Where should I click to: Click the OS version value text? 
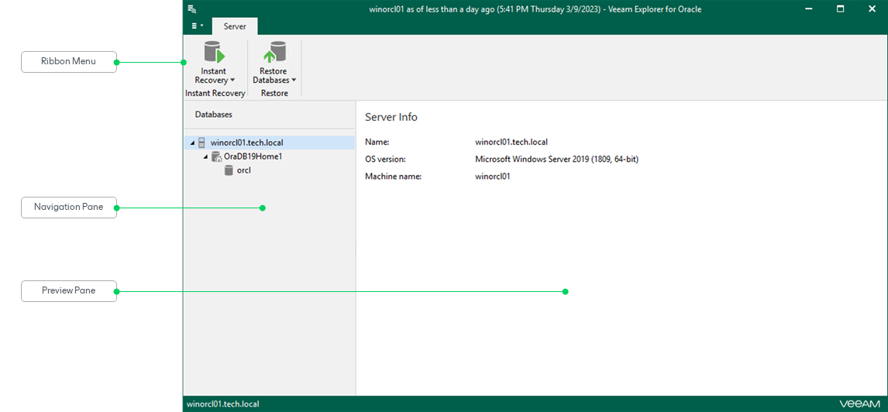(556, 160)
